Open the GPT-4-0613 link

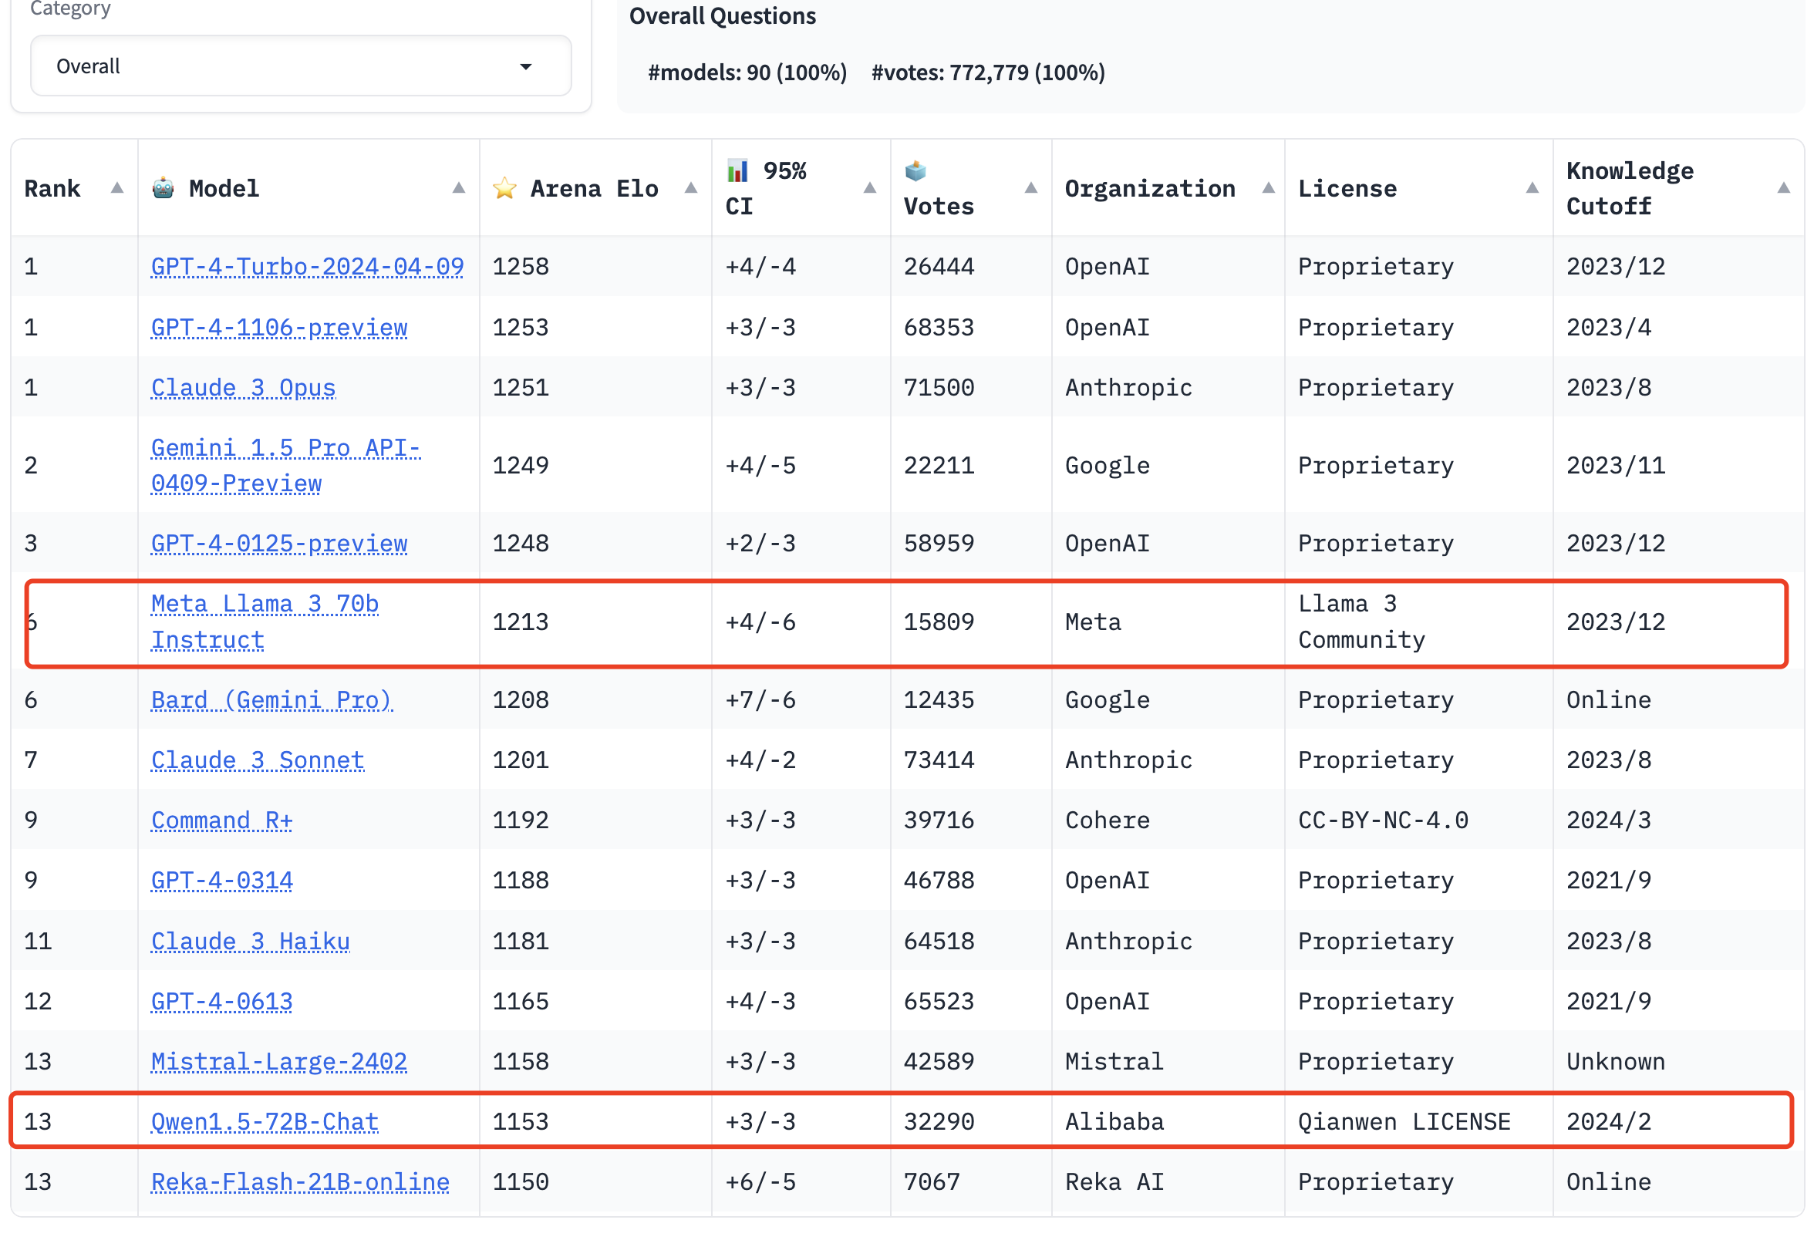click(221, 1002)
